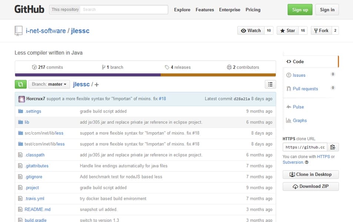This screenshot has height=222, width=353.
Task: Open latest commit hash d28a21a
Action: [242, 99]
